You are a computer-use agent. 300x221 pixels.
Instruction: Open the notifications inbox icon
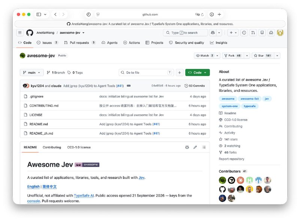[271, 33]
